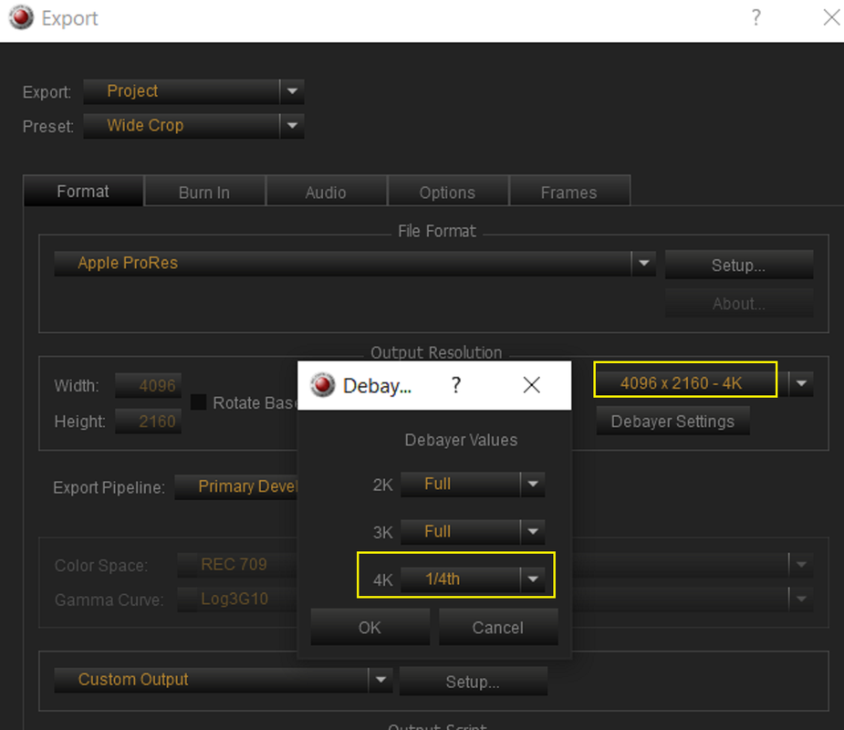Toggle the Rotate Based checkbox

coord(199,402)
